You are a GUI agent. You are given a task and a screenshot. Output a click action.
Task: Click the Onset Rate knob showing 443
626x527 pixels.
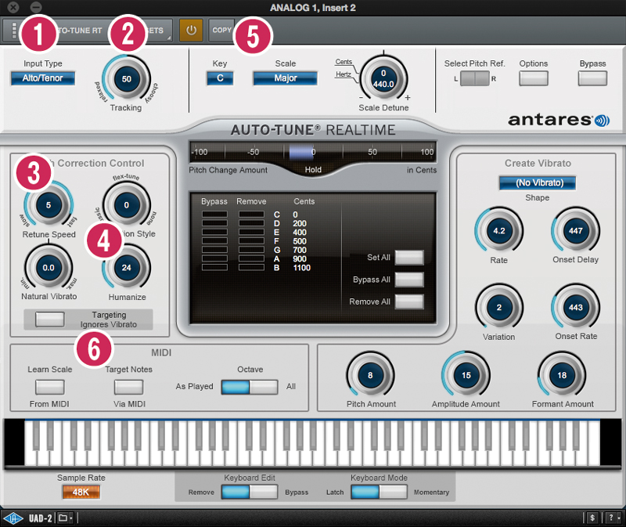tap(575, 307)
